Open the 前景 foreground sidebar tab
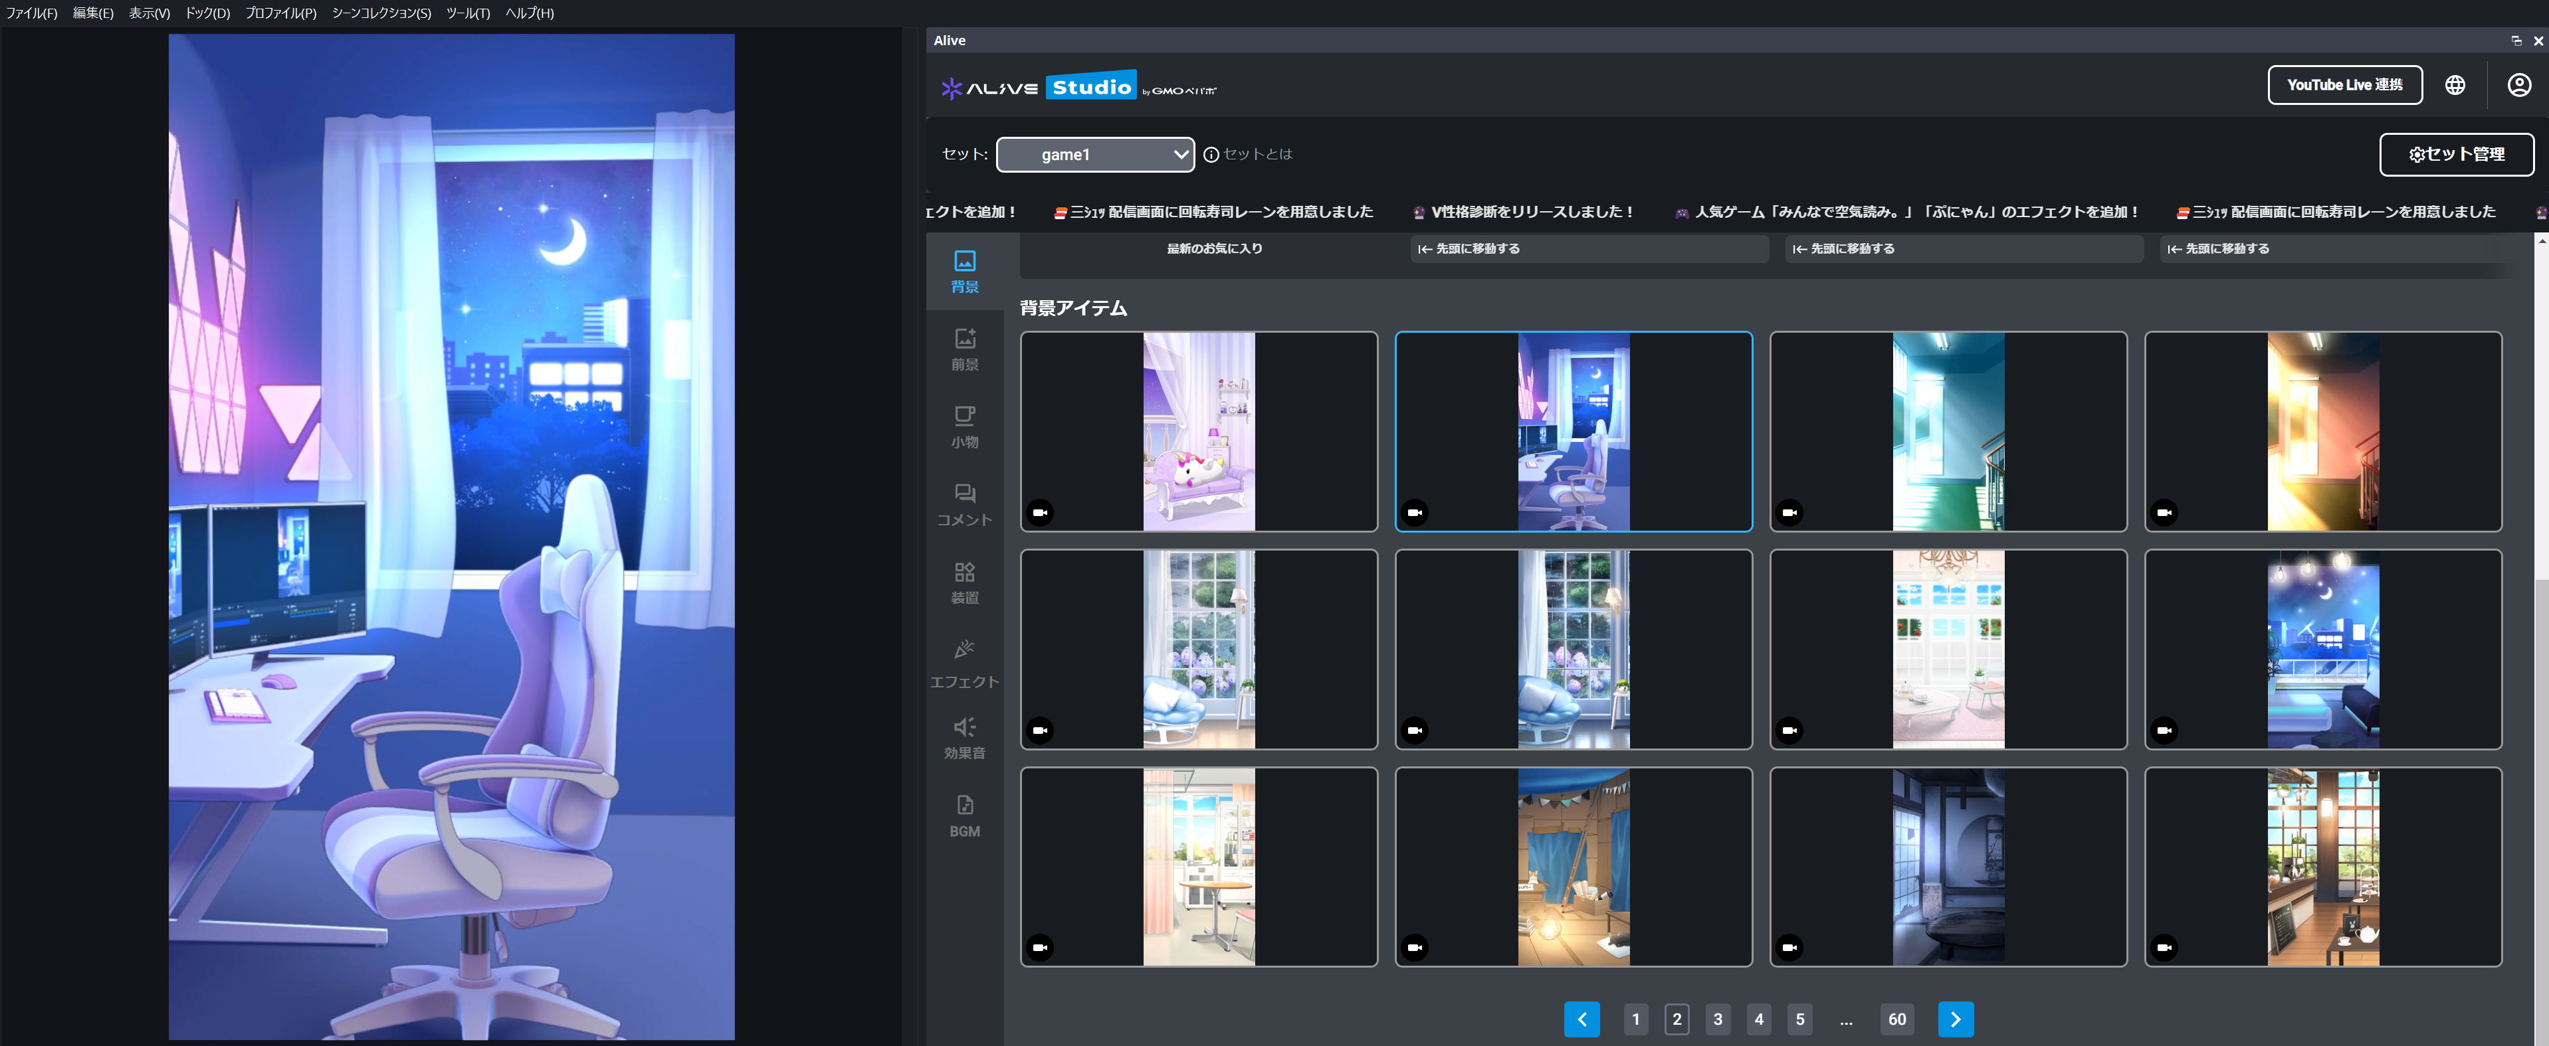Image resolution: width=2549 pixels, height=1046 pixels. [964, 349]
